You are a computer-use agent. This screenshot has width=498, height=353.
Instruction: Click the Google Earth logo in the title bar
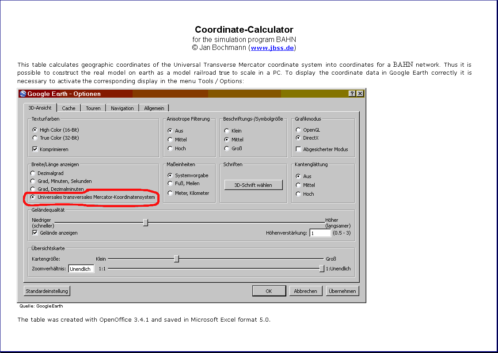[23, 94]
